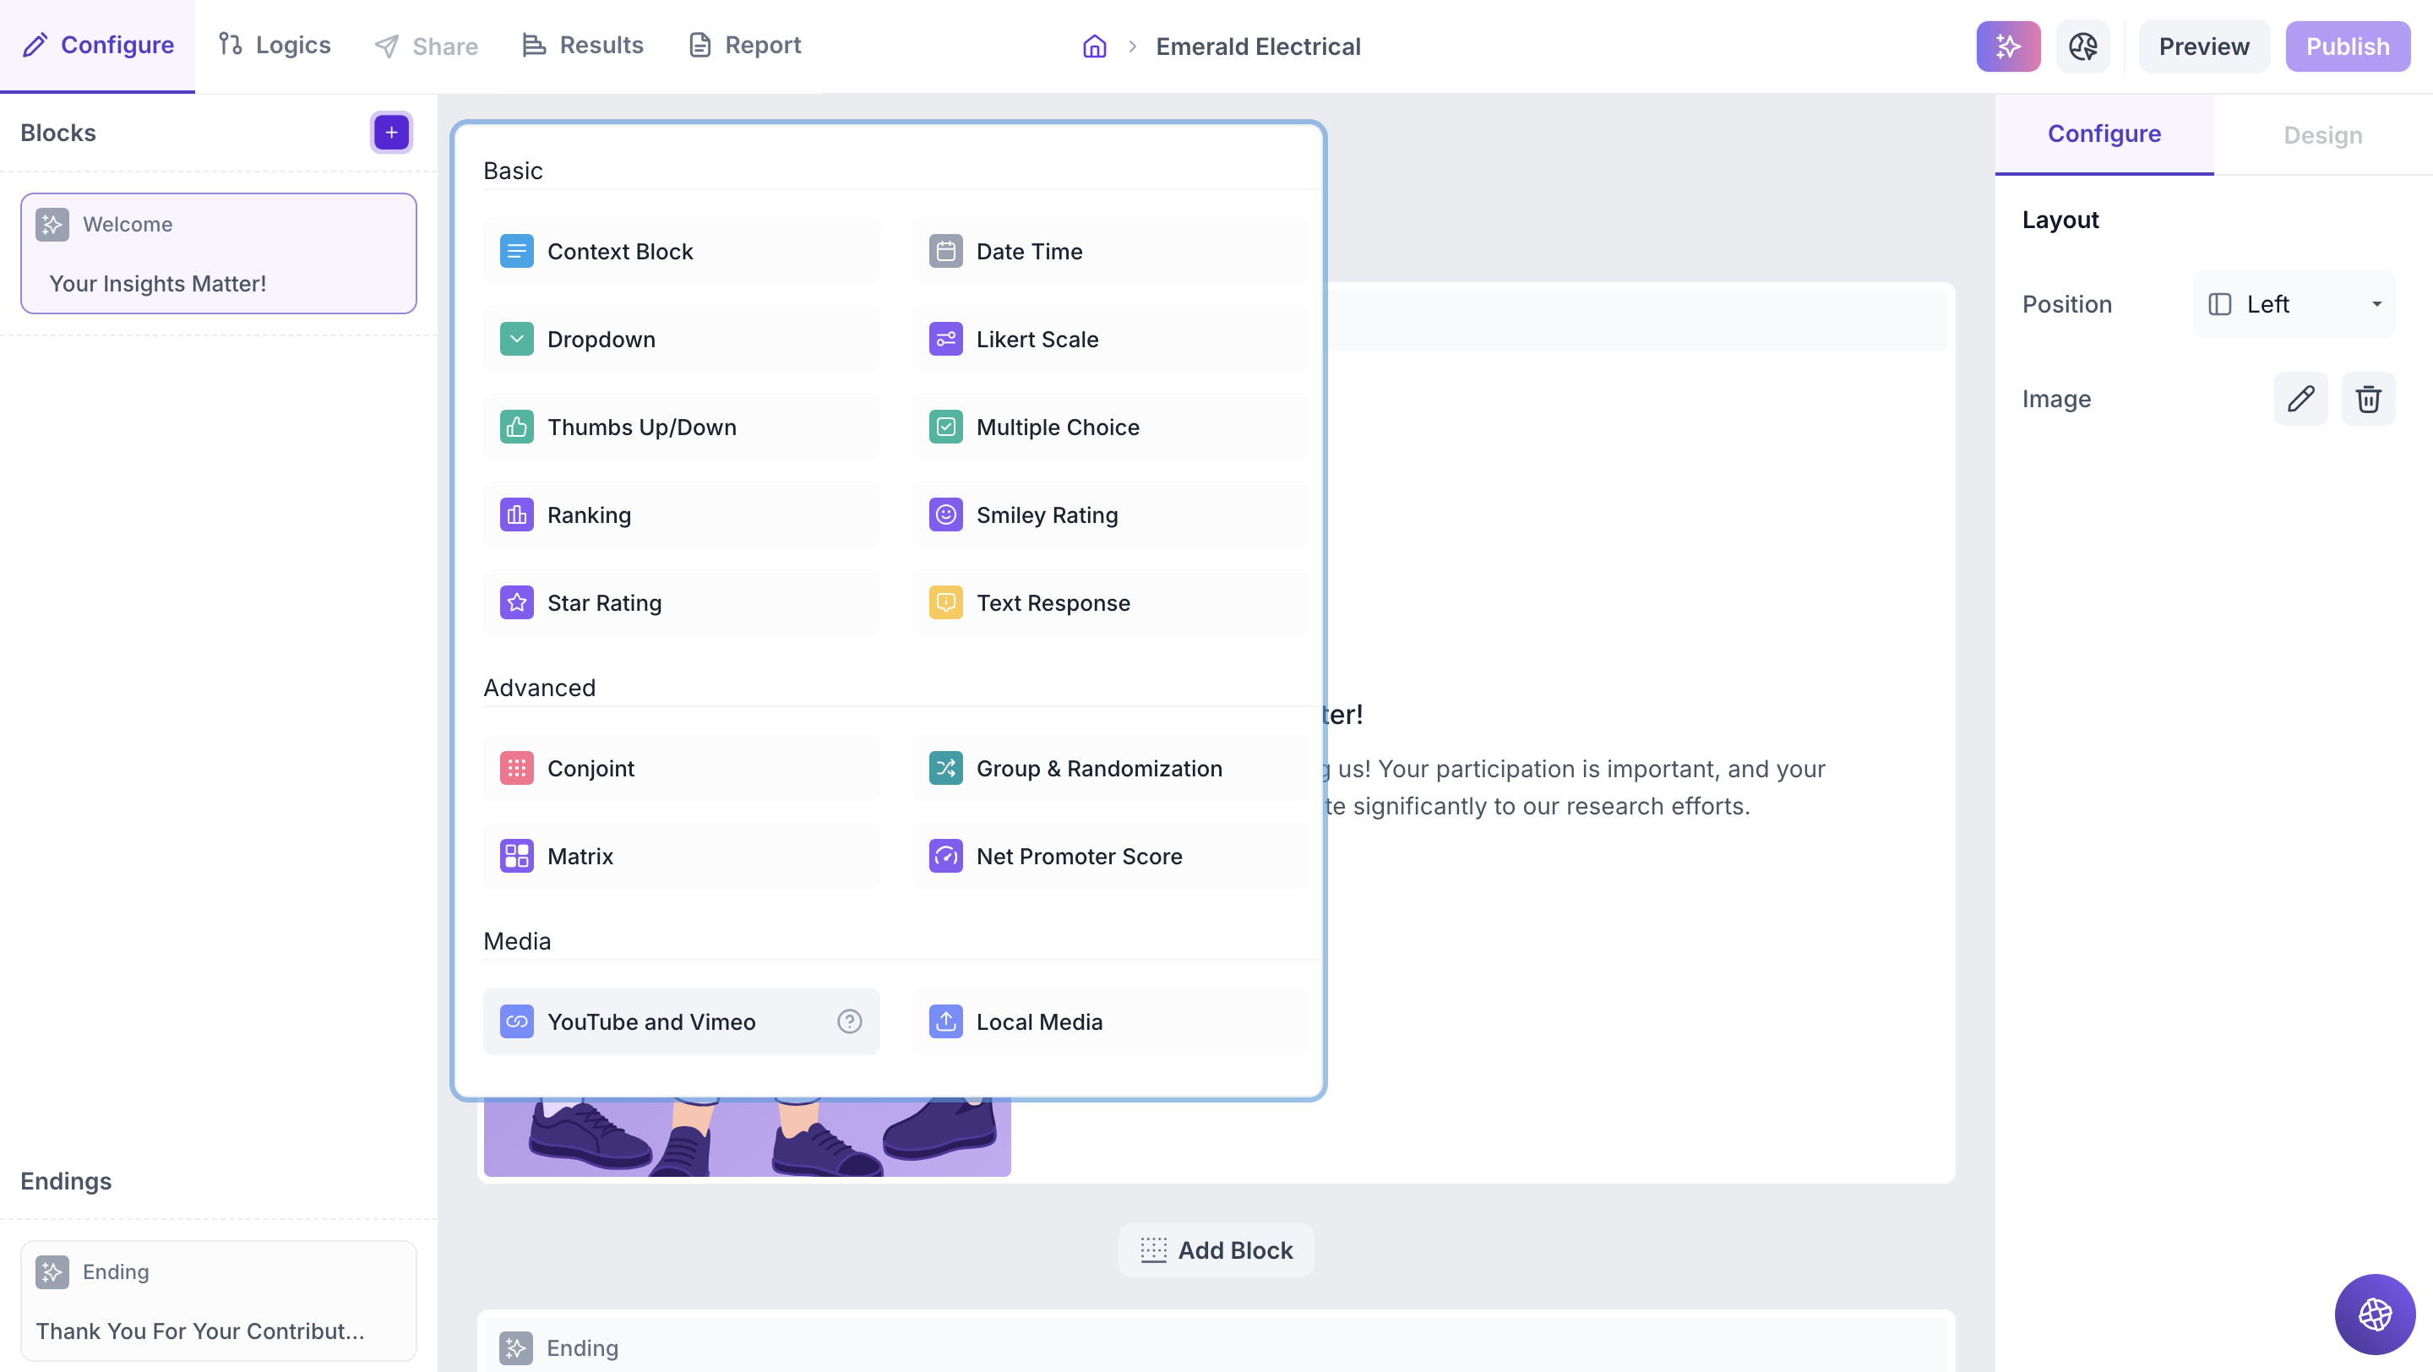Open the AI sparkle assistant button
Viewport: 2433px width, 1372px height.
2008,46
